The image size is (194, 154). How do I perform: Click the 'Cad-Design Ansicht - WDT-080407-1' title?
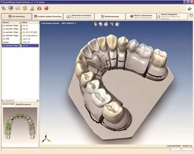tap(59, 23)
